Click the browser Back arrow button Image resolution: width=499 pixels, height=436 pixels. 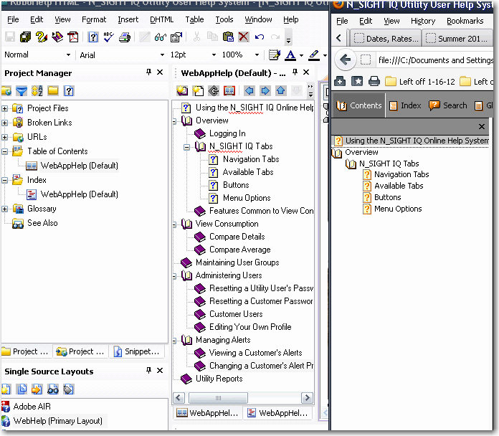[346, 60]
